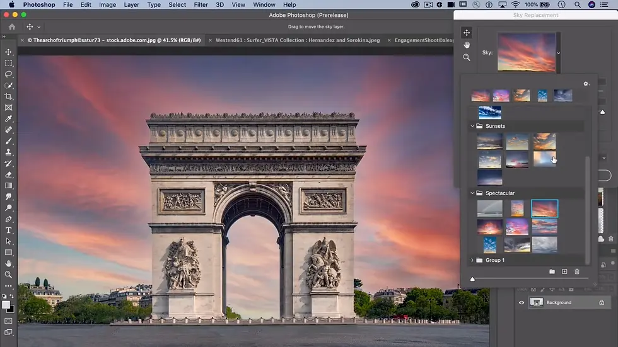Toggle the Background layer lock
Screen dimensions: 618x347
pos(602,302)
